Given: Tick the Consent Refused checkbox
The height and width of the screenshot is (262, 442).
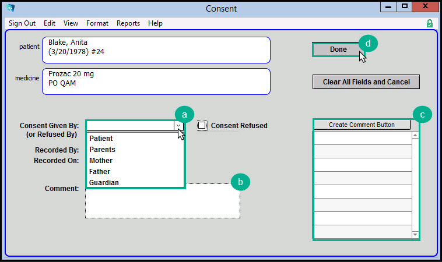Looking at the screenshot, I should point(202,125).
